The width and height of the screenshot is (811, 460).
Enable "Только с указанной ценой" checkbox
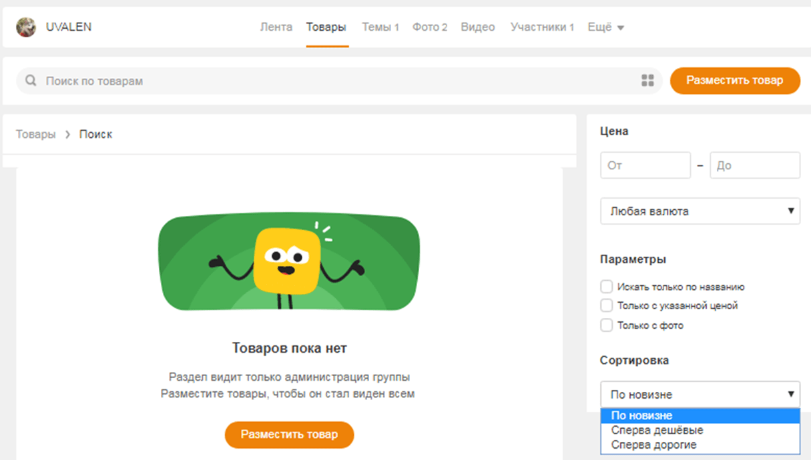click(x=606, y=305)
